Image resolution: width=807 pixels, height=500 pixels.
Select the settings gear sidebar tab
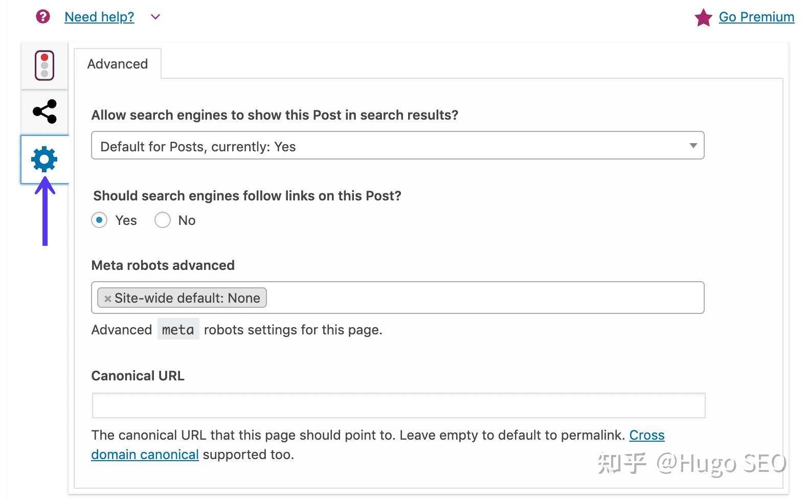pos(44,159)
